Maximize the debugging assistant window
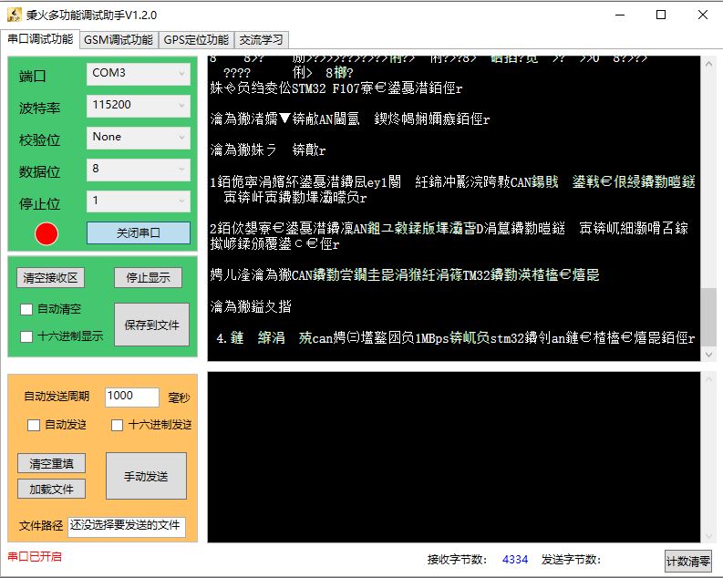 [661, 15]
